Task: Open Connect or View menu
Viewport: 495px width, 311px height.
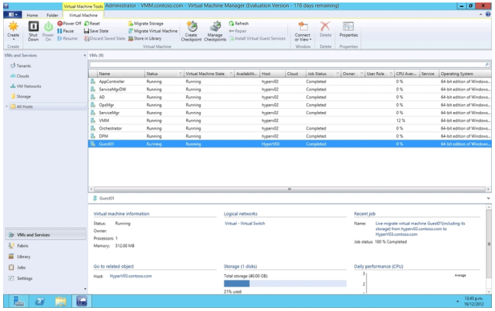Action: (x=303, y=31)
